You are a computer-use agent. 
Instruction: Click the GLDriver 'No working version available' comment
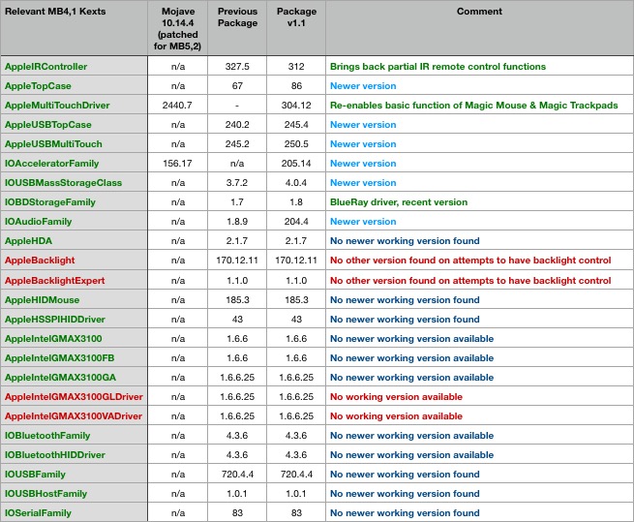click(396, 397)
